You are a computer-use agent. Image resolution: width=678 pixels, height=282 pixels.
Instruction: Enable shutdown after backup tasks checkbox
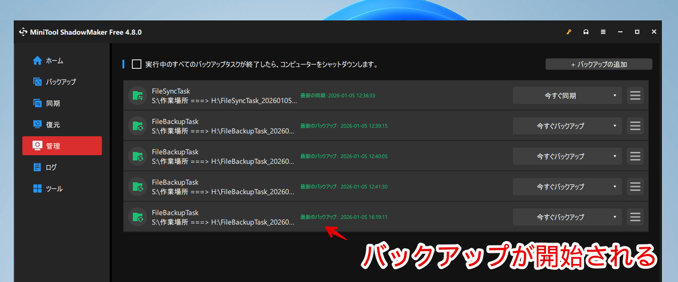[137, 64]
